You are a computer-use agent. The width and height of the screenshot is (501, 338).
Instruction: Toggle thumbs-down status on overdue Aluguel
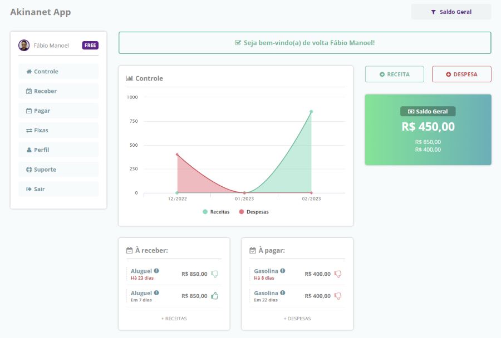pos(215,274)
